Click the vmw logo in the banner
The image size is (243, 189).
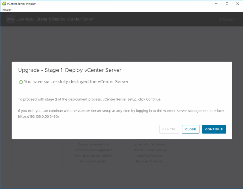pyautogui.click(x=10, y=19)
